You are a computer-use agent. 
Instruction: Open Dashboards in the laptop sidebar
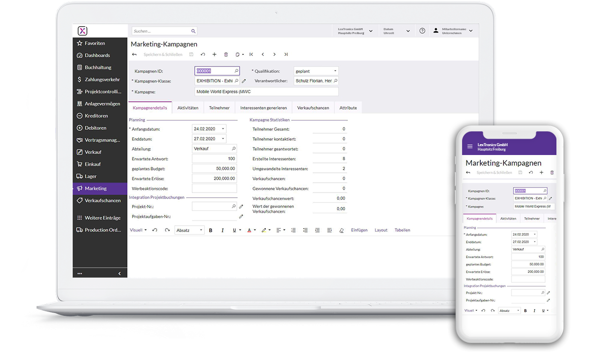(x=100, y=55)
